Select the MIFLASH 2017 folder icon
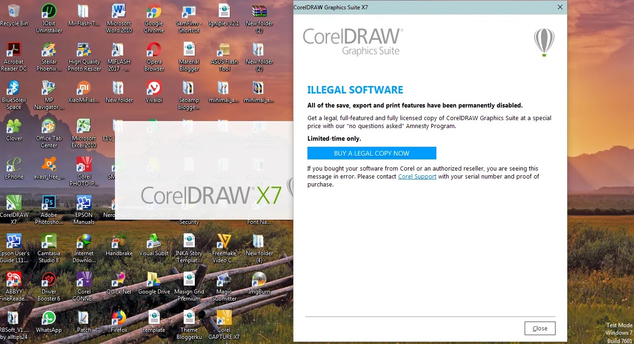 (119, 57)
